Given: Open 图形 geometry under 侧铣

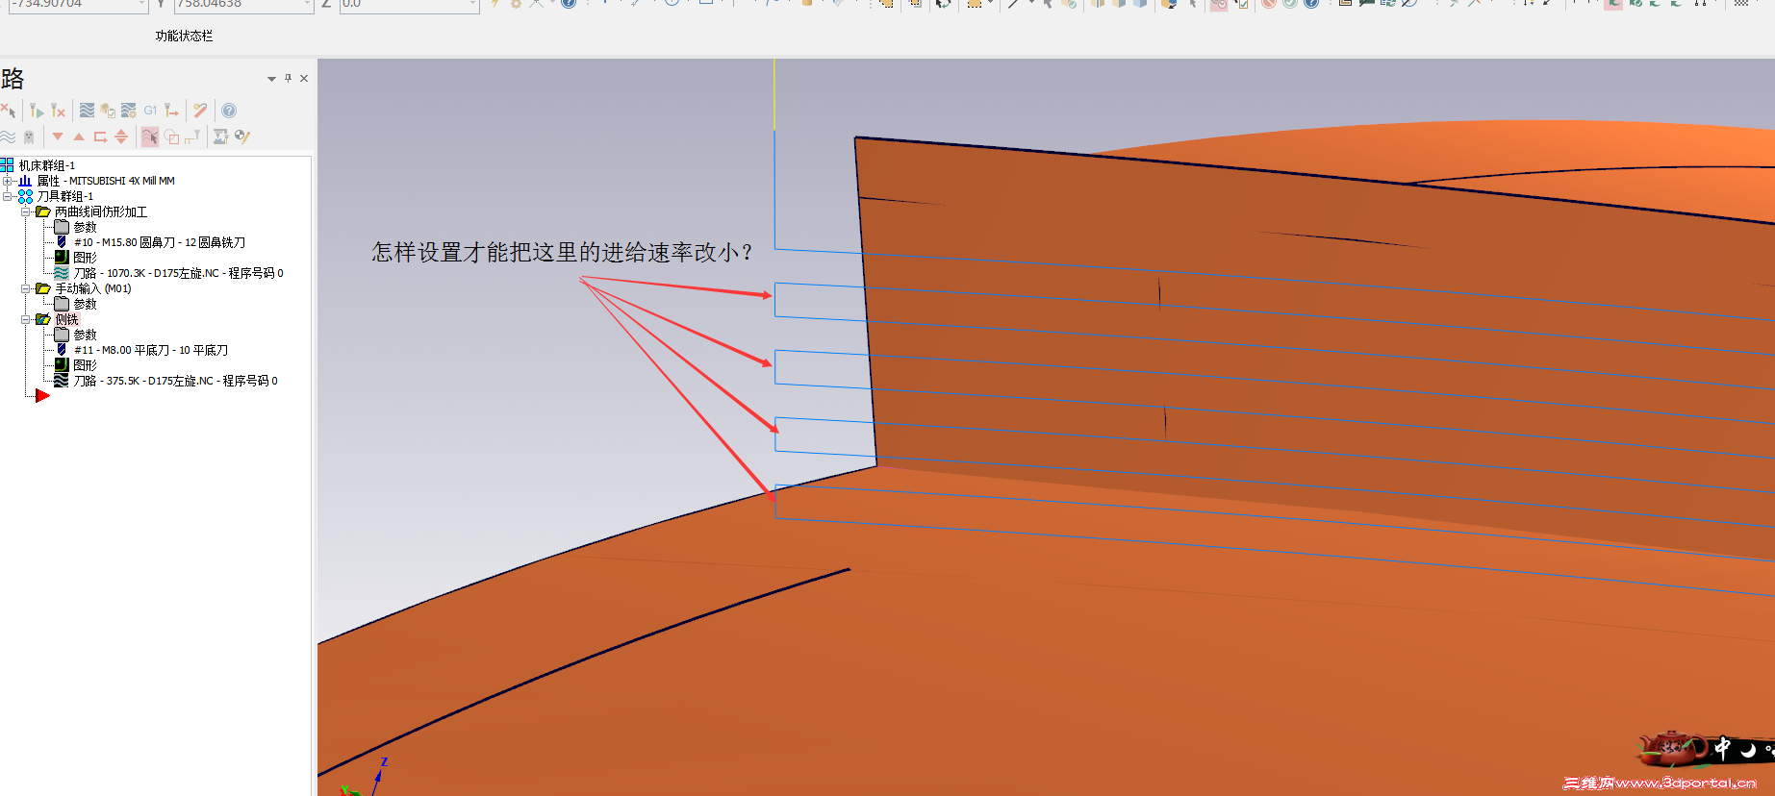Looking at the screenshot, I should (x=85, y=365).
